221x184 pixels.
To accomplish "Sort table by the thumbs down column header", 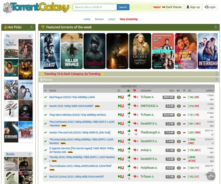I will (x=134, y=91).
